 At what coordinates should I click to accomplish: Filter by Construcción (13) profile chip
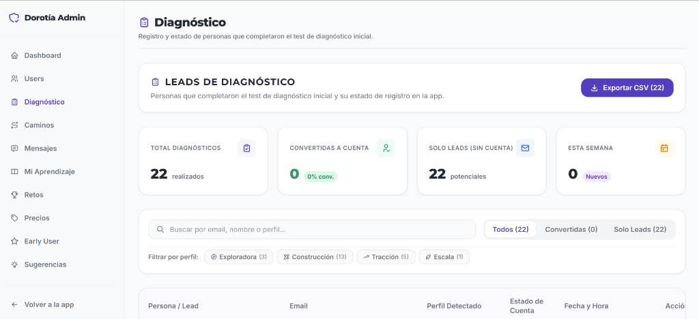click(x=315, y=257)
